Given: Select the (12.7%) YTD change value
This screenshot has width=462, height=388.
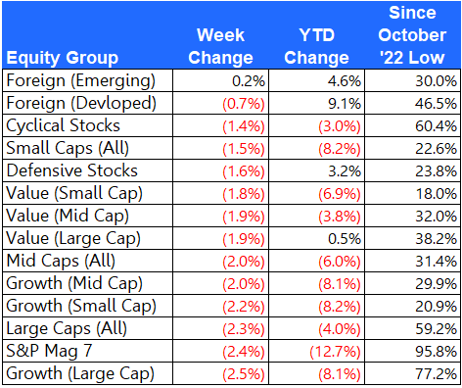Looking at the screenshot, I should pyautogui.click(x=335, y=352).
